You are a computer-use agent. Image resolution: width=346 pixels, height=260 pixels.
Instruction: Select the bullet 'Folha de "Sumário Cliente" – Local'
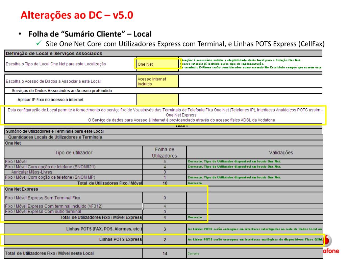[90, 34]
